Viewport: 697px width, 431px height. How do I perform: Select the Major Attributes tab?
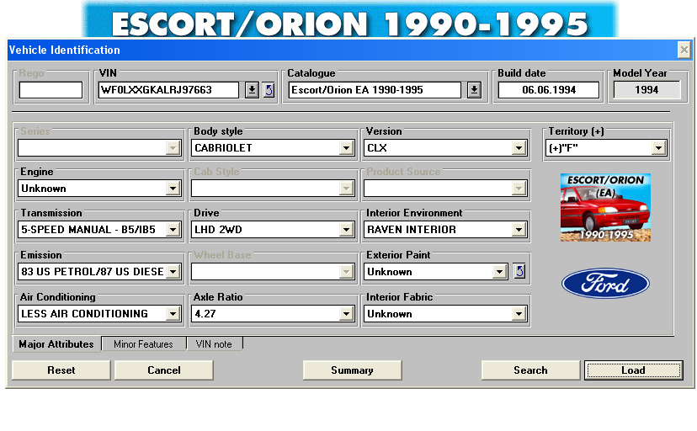point(56,344)
